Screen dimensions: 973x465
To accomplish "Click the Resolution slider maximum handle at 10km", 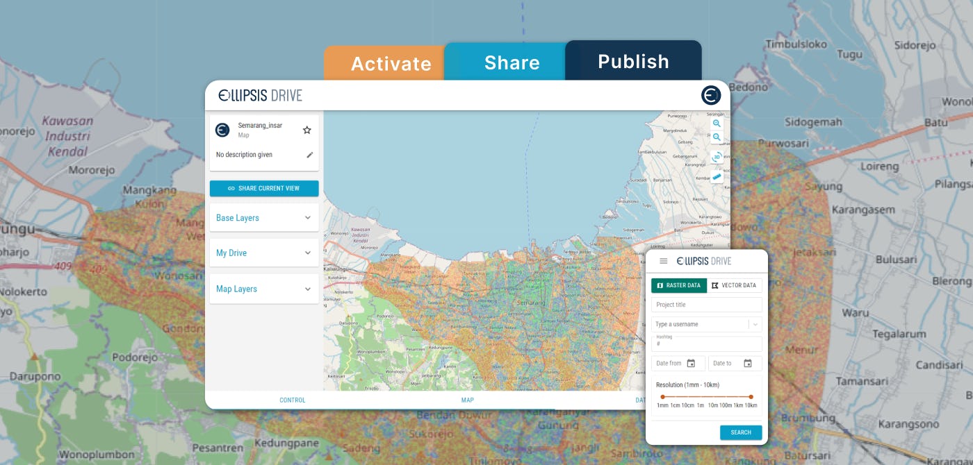I will coord(751,397).
